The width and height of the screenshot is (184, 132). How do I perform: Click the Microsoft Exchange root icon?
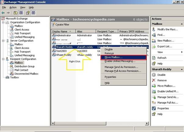click(3, 19)
